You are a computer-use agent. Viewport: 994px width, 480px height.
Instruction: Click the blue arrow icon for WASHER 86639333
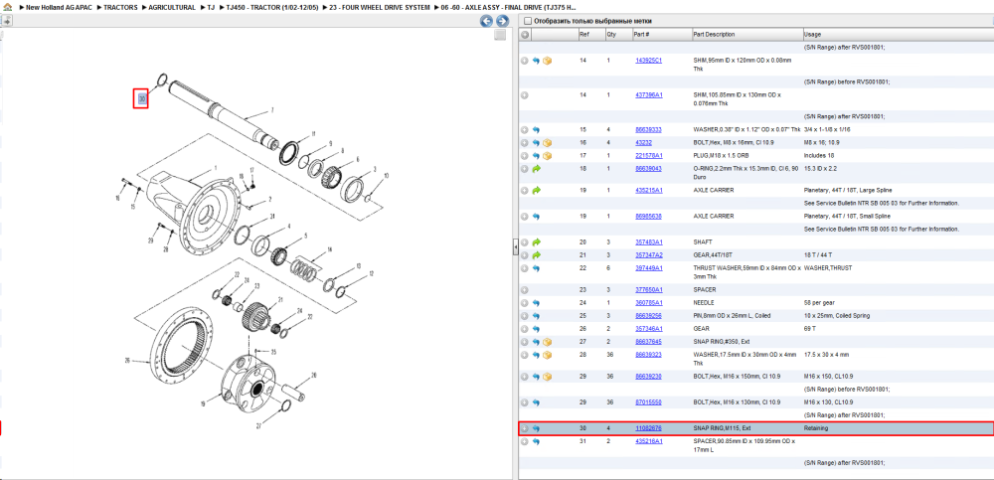click(536, 130)
